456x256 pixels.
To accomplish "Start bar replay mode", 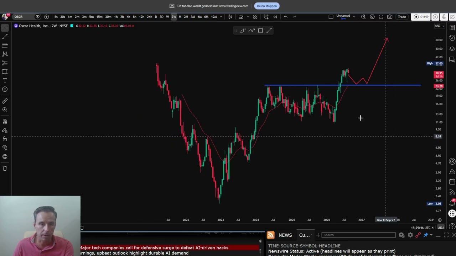I will [x=275, y=17].
